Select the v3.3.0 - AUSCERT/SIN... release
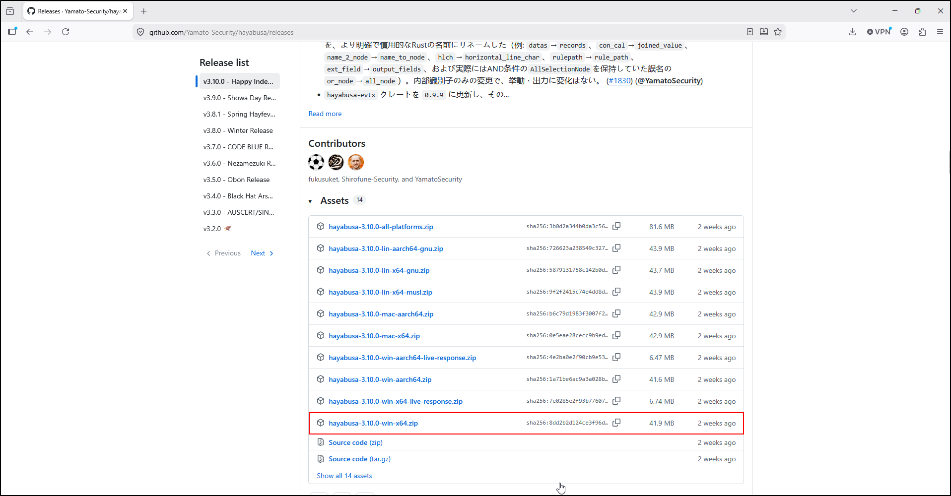Viewport: 951px width, 496px height. 239,212
